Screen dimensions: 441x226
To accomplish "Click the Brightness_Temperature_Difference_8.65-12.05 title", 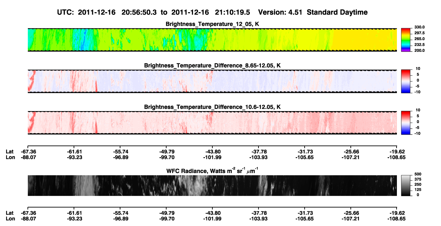I will tap(212, 65).
